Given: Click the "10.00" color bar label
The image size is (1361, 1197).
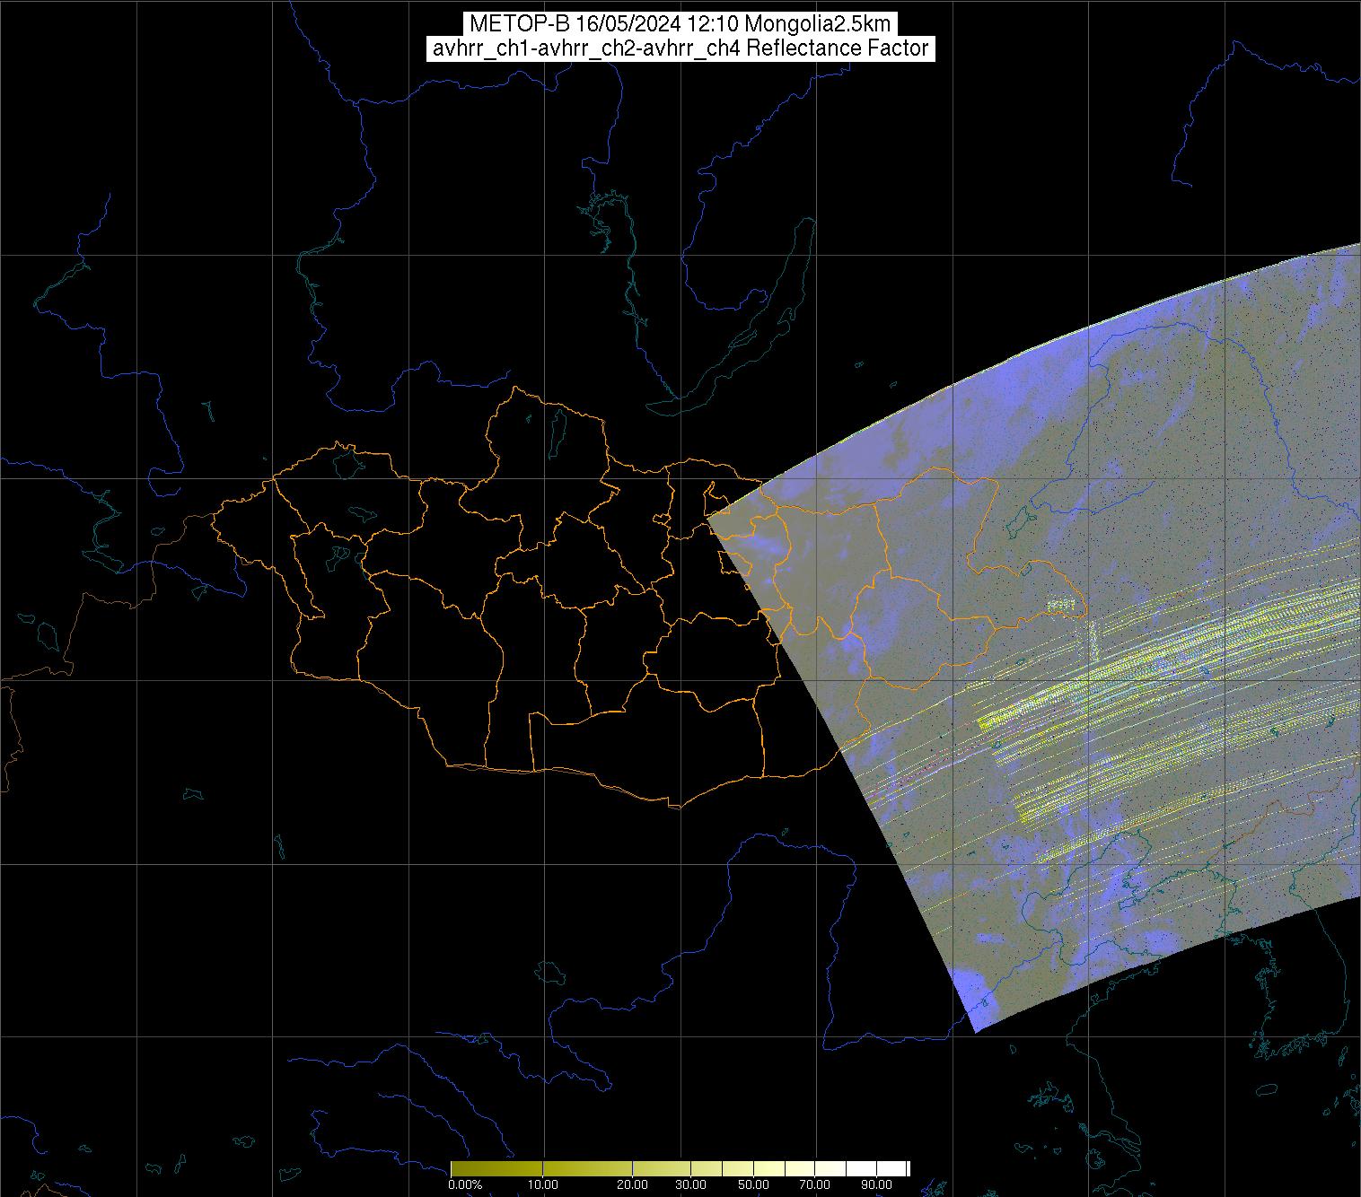Looking at the screenshot, I should [543, 1184].
